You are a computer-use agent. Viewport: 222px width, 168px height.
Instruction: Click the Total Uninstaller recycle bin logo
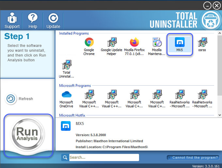(211, 20)
